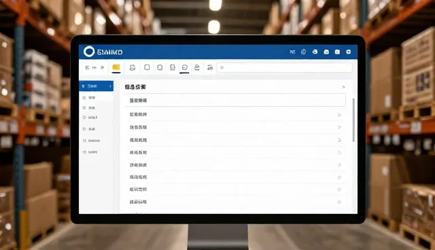Screen dimensions: 435x250
Task: Open the speech-bubble icon in the blue header
Action: tap(315, 52)
